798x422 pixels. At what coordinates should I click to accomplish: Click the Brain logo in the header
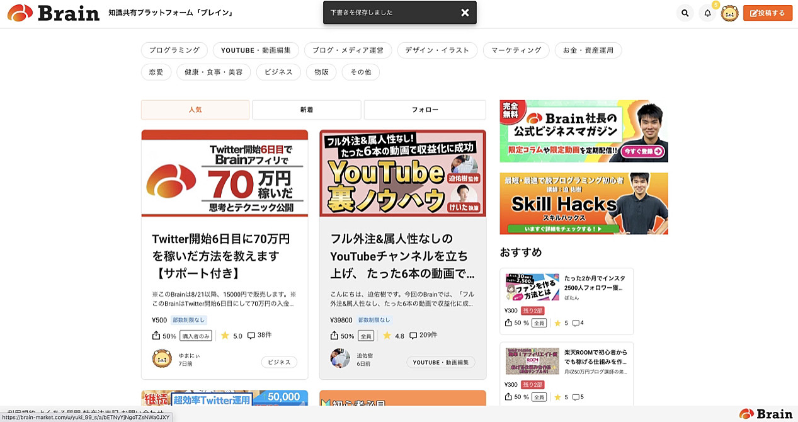click(54, 13)
